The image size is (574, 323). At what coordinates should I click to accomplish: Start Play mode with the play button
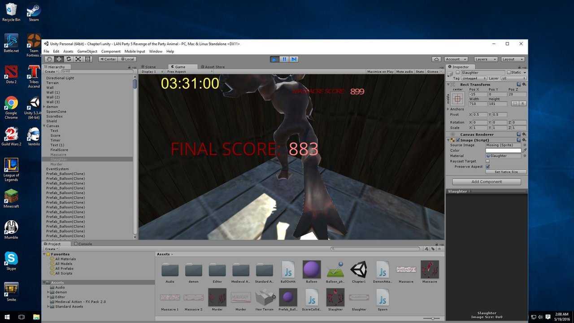click(x=275, y=59)
